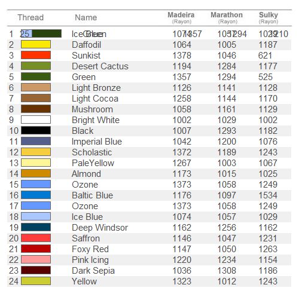This screenshot has width=299, height=294.
Task: Select the Light Cocoa swatch
Action: click(x=36, y=98)
